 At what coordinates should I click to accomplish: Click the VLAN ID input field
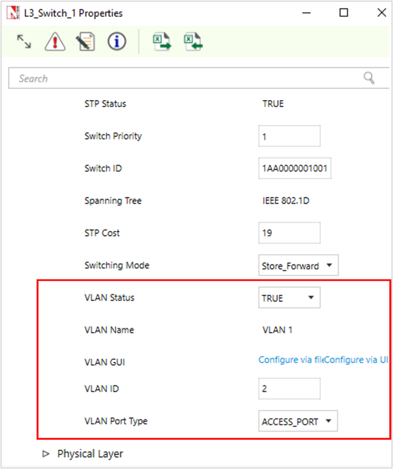[x=289, y=389]
